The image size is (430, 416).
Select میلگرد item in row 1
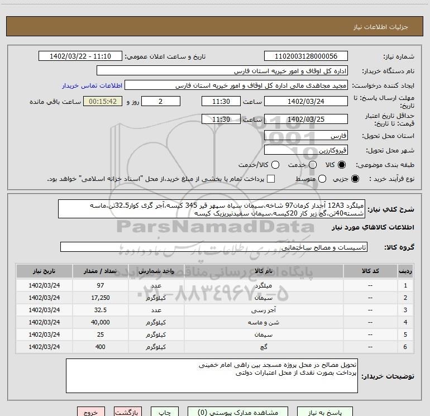264,285
